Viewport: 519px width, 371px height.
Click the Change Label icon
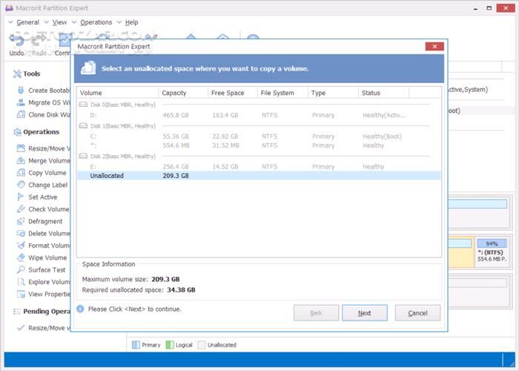coord(21,185)
